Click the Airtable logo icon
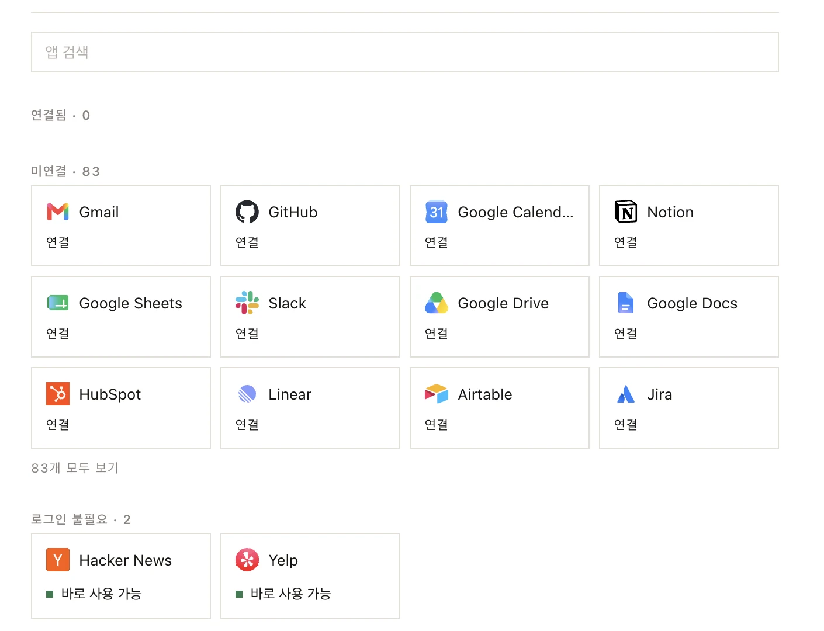 click(x=437, y=394)
